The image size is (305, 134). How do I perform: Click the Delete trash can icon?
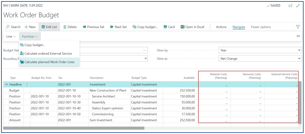[x=65, y=27]
